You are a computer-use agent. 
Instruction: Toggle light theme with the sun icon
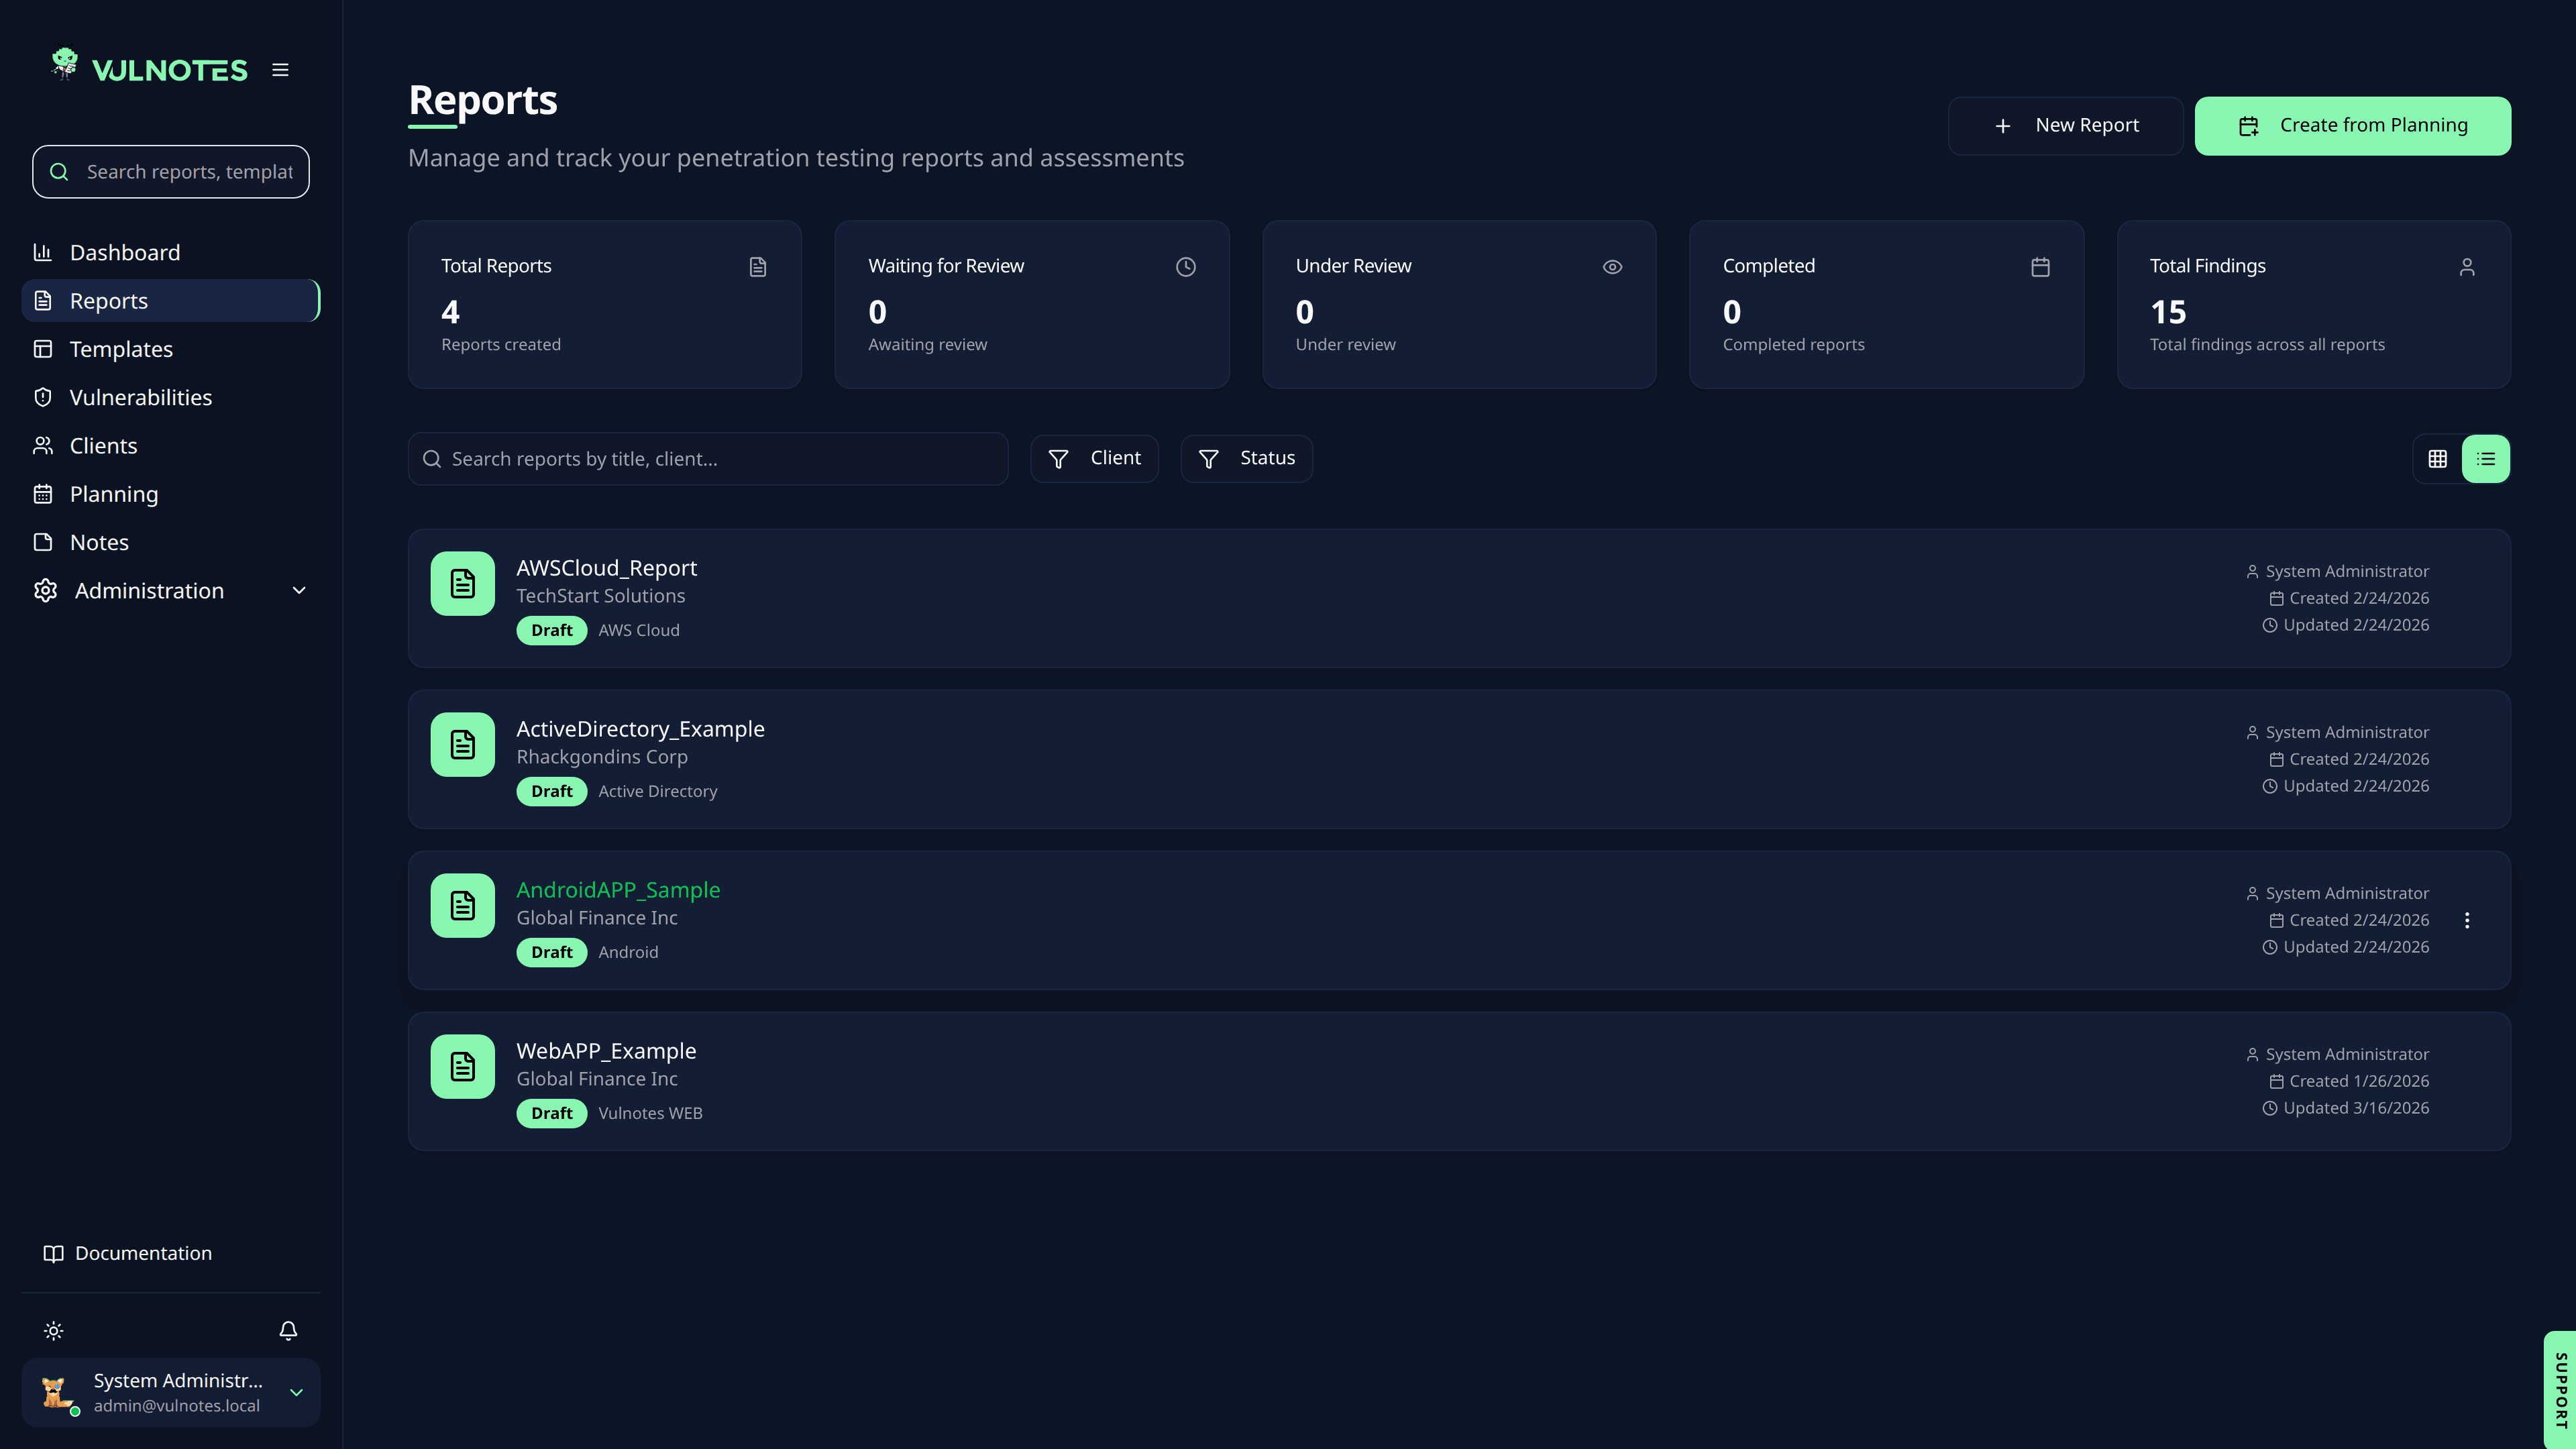coord(54,1330)
